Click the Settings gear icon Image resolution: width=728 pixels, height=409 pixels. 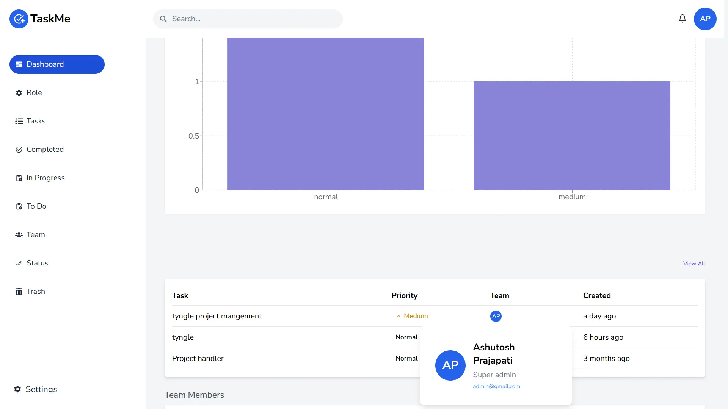tap(18, 389)
